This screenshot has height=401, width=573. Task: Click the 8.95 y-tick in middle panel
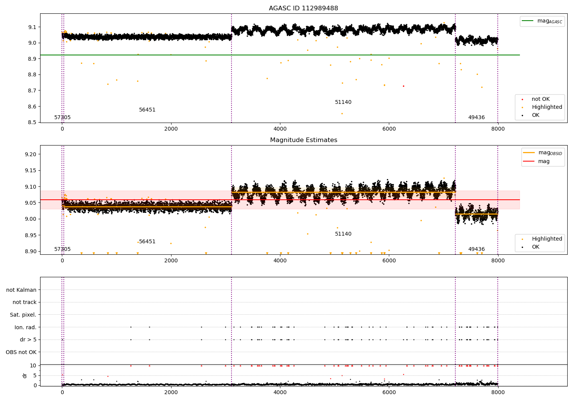[x=30, y=235]
